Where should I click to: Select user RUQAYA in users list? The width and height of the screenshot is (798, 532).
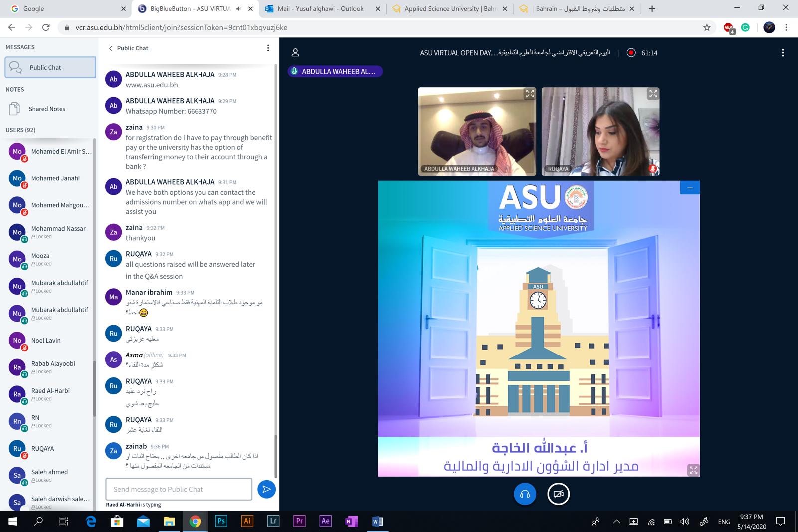click(x=50, y=449)
